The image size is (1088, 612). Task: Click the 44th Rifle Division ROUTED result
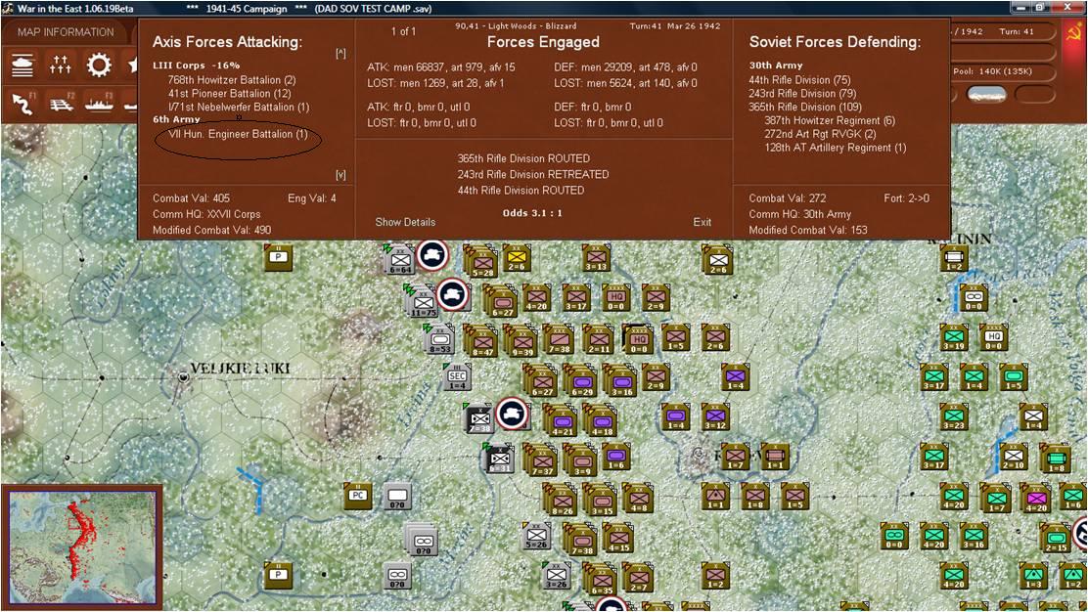coord(521,190)
